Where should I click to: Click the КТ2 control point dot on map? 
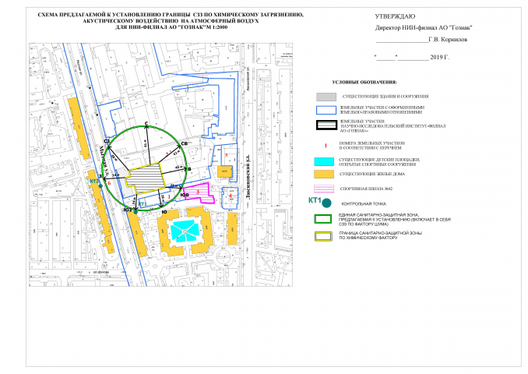[x=100, y=186]
